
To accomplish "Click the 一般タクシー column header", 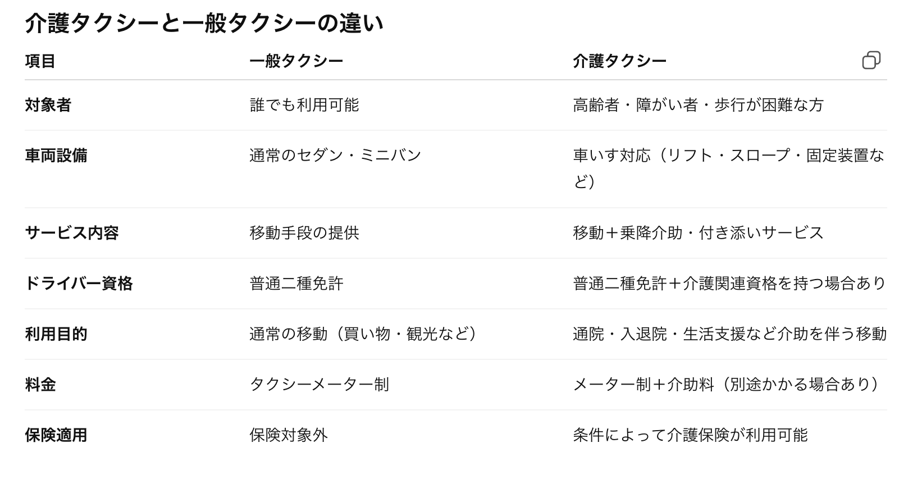I will pyautogui.click(x=296, y=61).
